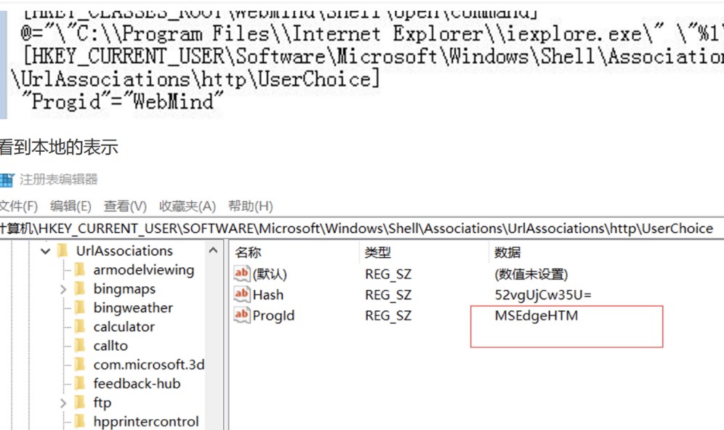Open the 收藏夹(A) menu

(188, 206)
